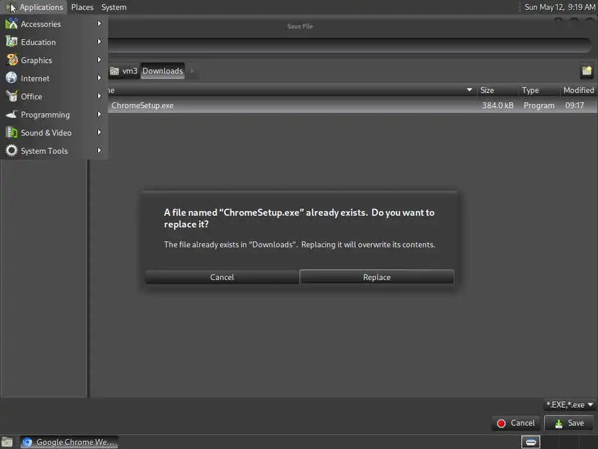Click the Internet globe icon
Screen dimensions: 598x449
12,78
